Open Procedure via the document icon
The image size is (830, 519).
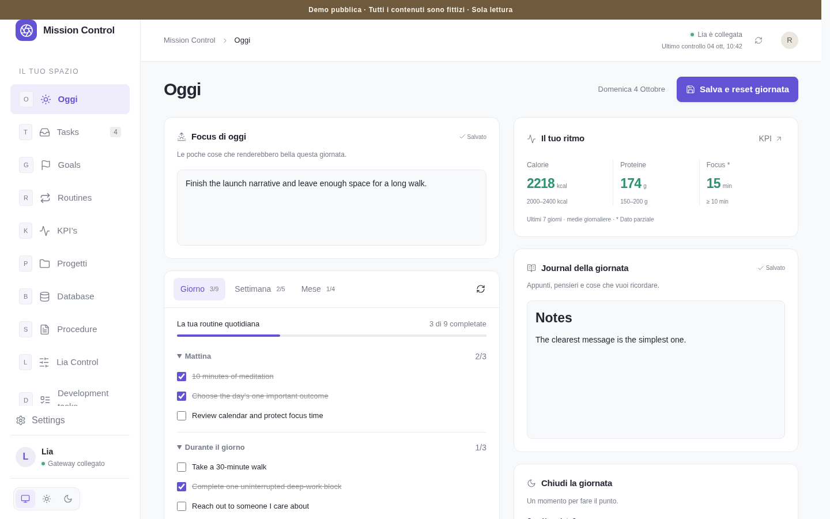pyautogui.click(x=44, y=329)
